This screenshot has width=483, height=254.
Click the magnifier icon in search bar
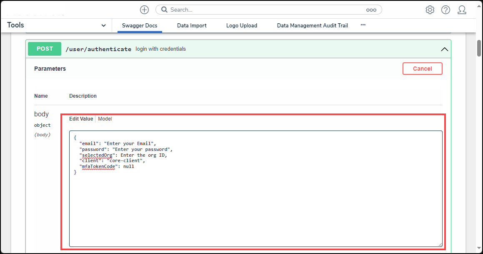[164, 10]
